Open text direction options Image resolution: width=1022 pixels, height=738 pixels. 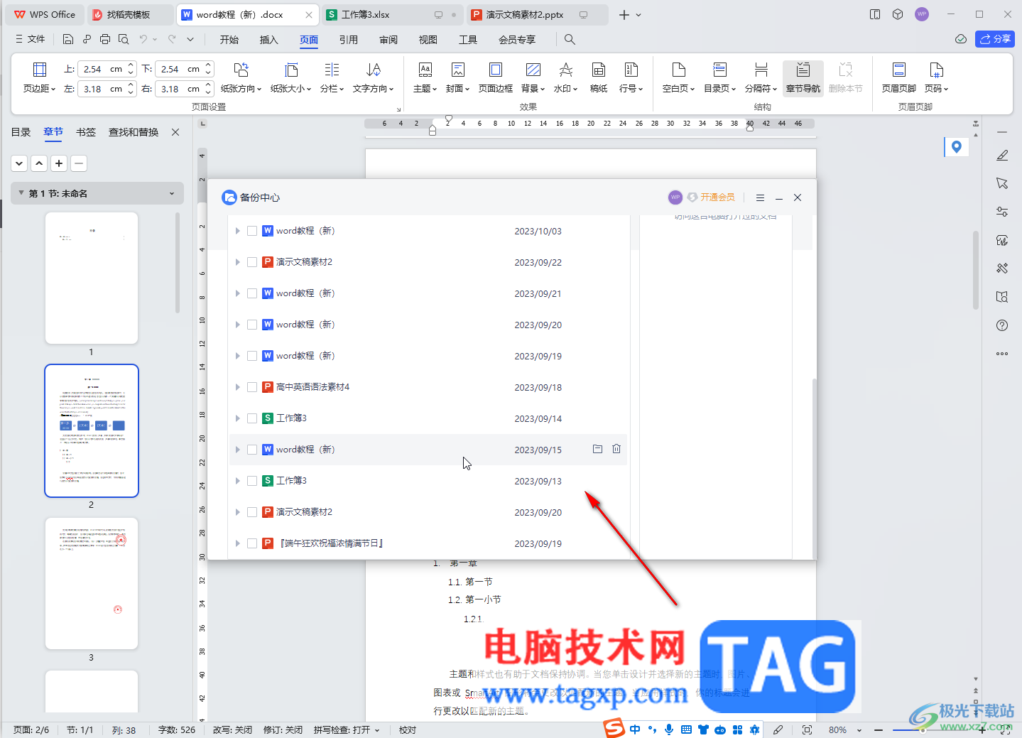(373, 77)
